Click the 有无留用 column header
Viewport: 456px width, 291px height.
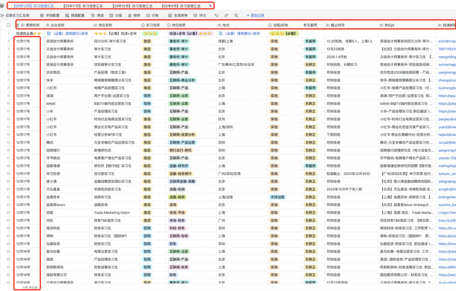[x=313, y=25]
